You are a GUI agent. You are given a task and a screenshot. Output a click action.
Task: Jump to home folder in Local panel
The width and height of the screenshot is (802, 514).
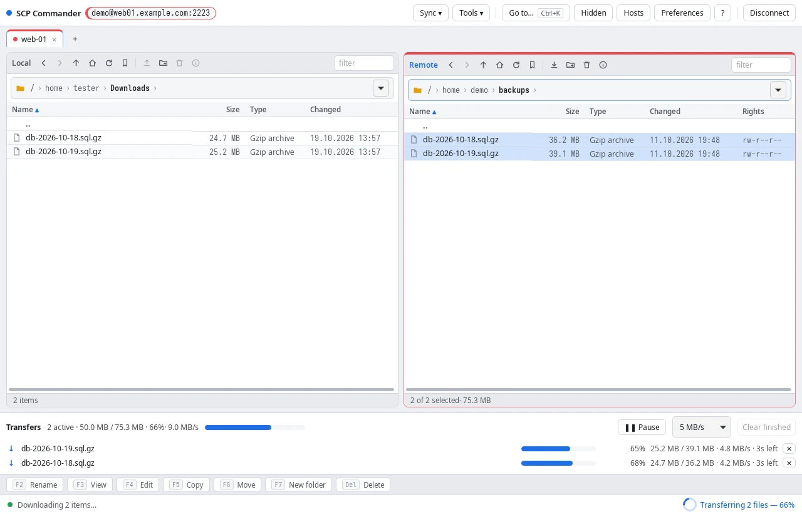tap(93, 63)
